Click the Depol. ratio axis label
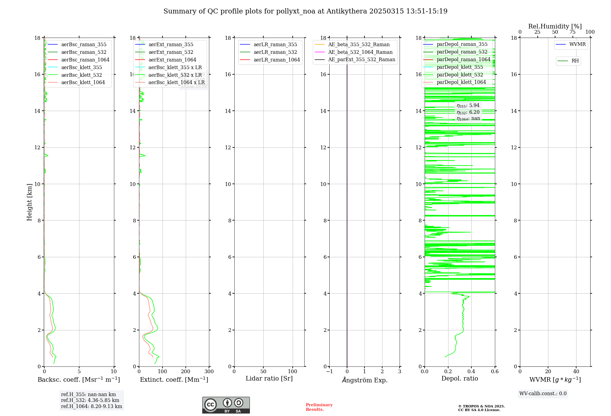Image resolution: width=611 pixels, height=416 pixels. click(x=460, y=378)
